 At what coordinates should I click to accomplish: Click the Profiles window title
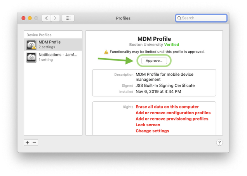(x=123, y=18)
